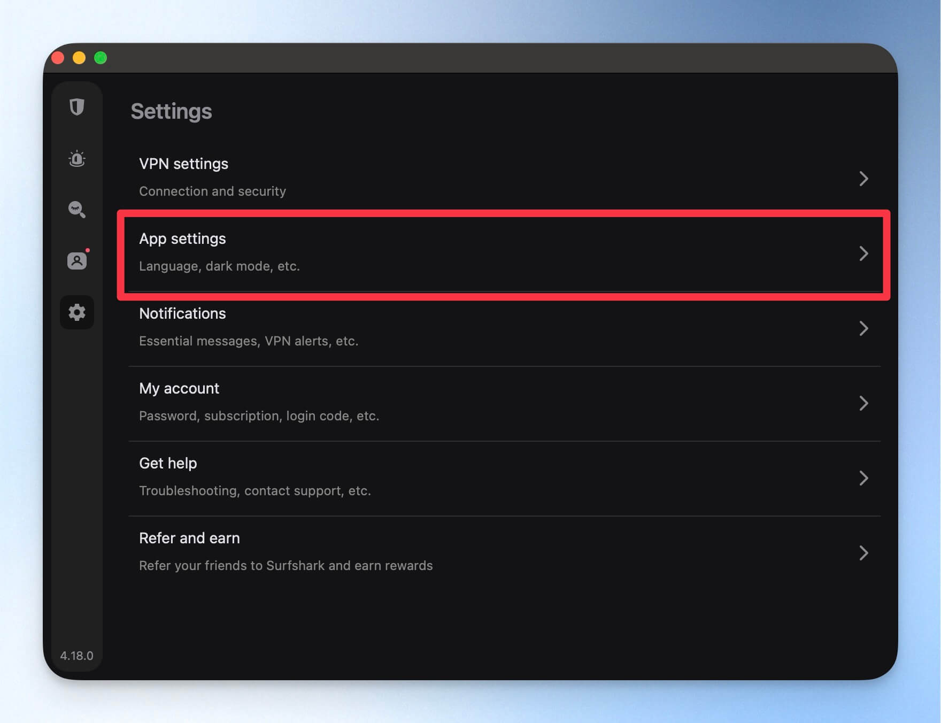Open the VPN shield icon in sidebar
Viewport: 941px width, 723px height.
[77, 107]
